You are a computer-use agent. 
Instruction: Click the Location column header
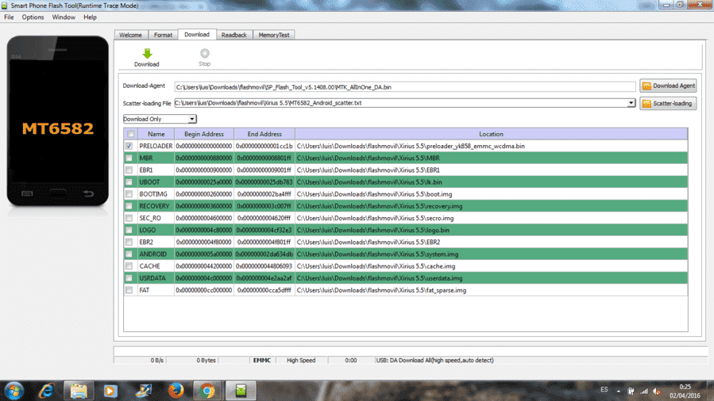pyautogui.click(x=492, y=134)
